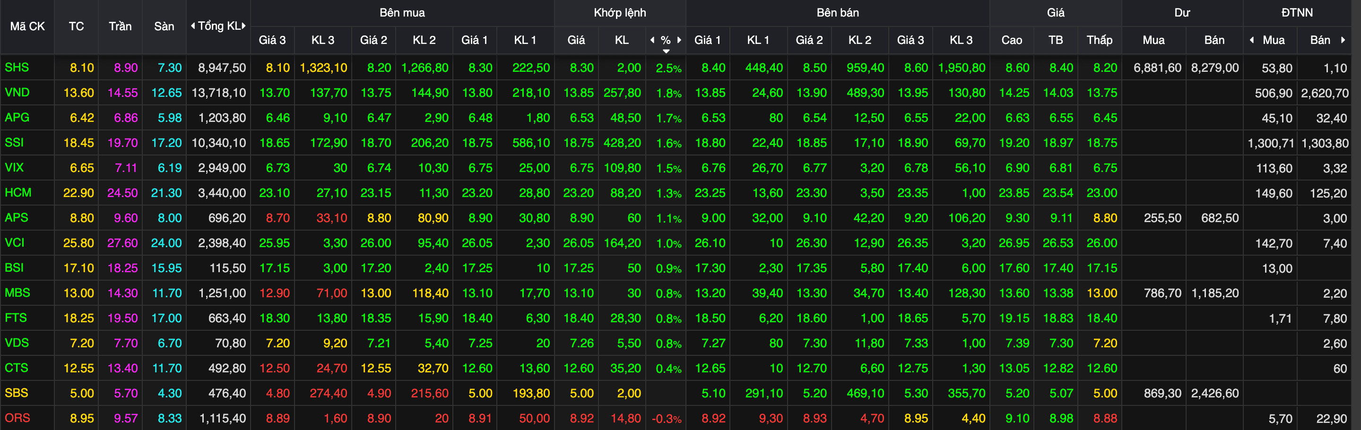Click Khớp lệnh KL column header

pyautogui.click(x=622, y=40)
